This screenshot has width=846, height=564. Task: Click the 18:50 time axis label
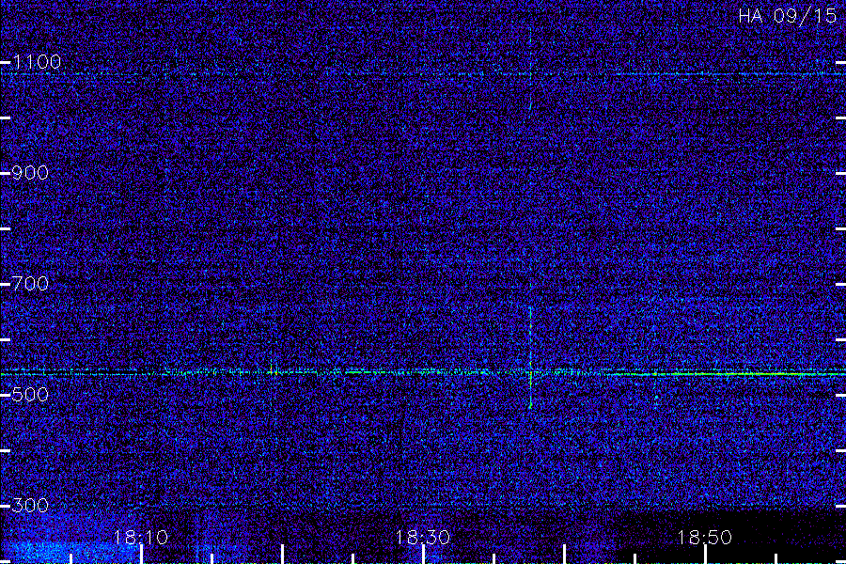click(704, 538)
